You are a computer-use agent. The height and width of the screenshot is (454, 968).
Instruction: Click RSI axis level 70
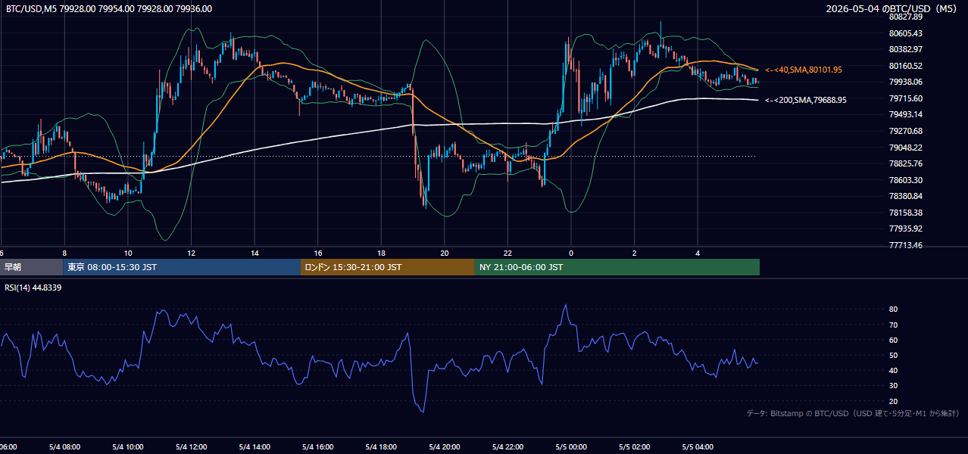click(x=893, y=325)
